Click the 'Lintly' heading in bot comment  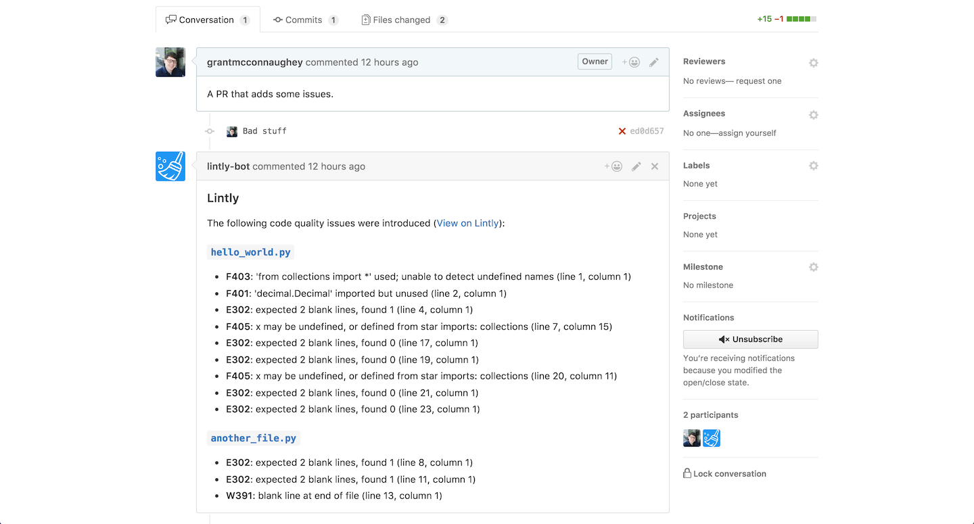point(223,198)
